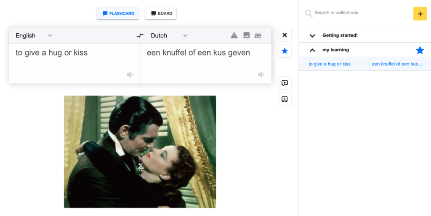
Task: Click the image icon in translation header
Action: (x=247, y=36)
